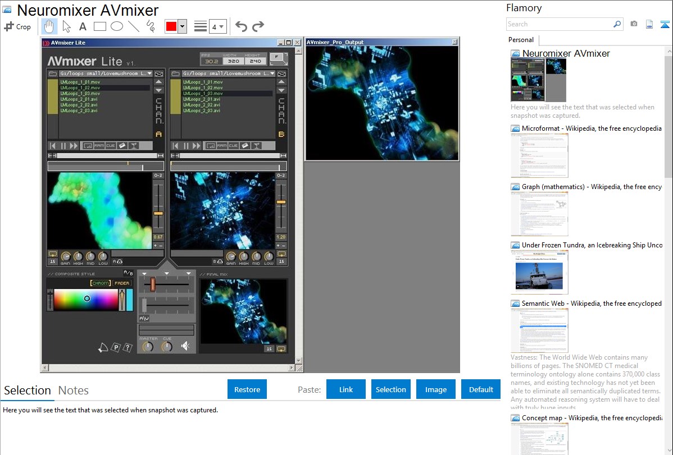The width and height of the screenshot is (673, 455).
Task: Enable FADER composite style
Action: coord(122,283)
